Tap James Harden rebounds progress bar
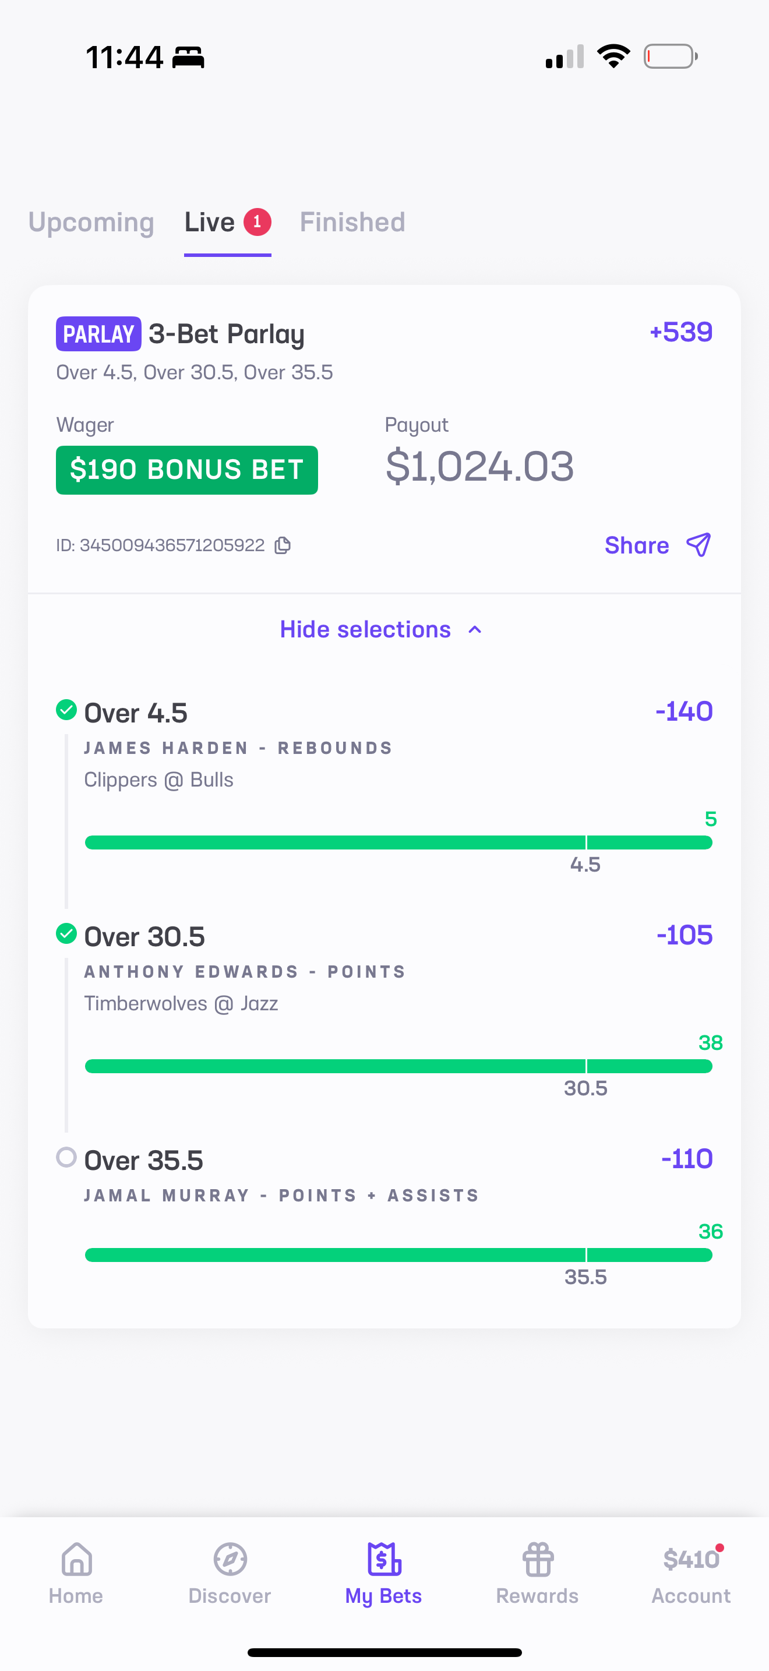 (x=398, y=842)
